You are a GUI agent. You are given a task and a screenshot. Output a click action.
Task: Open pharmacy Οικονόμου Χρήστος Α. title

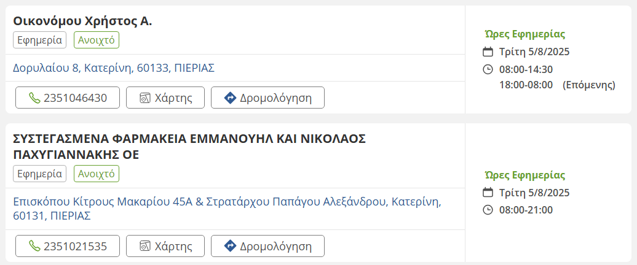(82, 21)
